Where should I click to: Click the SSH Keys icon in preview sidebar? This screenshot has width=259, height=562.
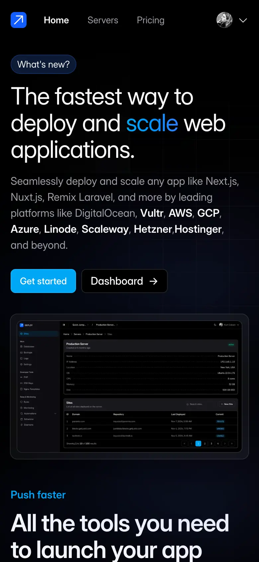[22, 383]
